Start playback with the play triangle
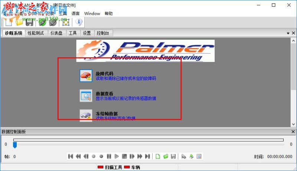 [117, 156]
